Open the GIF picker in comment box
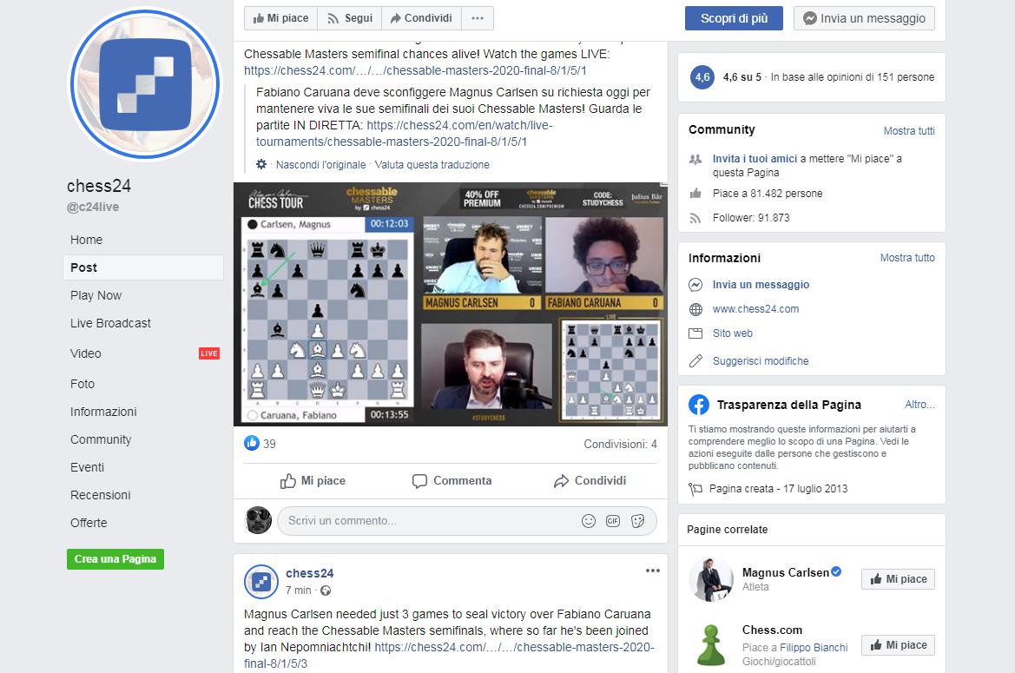Viewport: 1015px width, 673px height. [613, 521]
